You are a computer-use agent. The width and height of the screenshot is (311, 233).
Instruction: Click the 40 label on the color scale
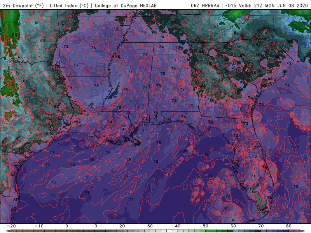178,226
